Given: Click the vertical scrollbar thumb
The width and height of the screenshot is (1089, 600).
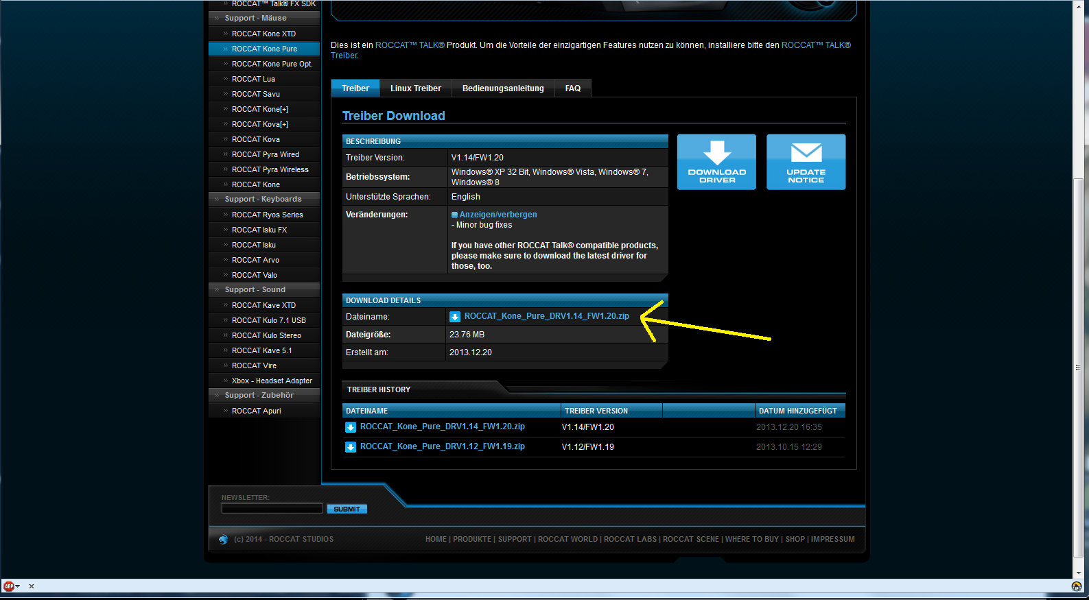Looking at the screenshot, I should 1079,367.
